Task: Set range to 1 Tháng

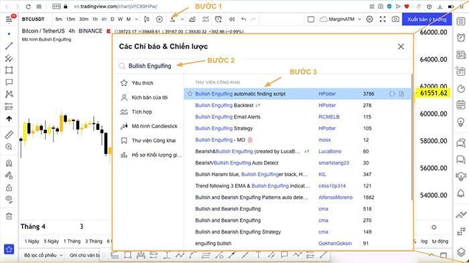Action: pos(72,241)
